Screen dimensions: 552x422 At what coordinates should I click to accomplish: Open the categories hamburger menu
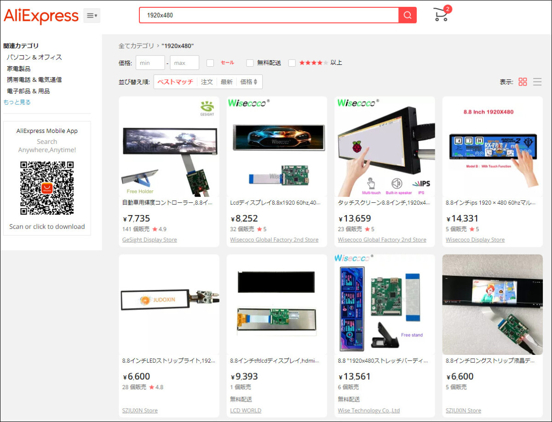[x=92, y=16]
